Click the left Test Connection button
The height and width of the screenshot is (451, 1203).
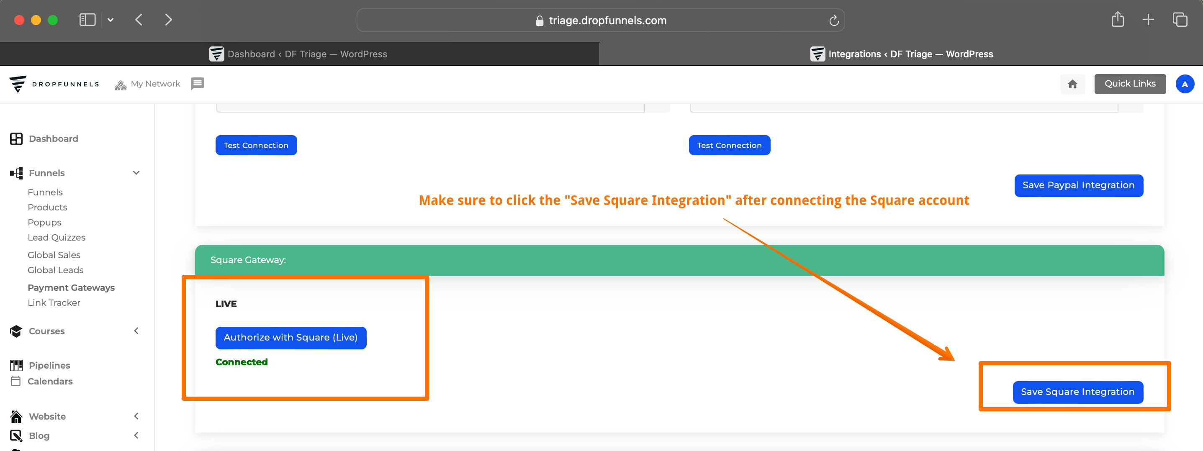(x=256, y=145)
